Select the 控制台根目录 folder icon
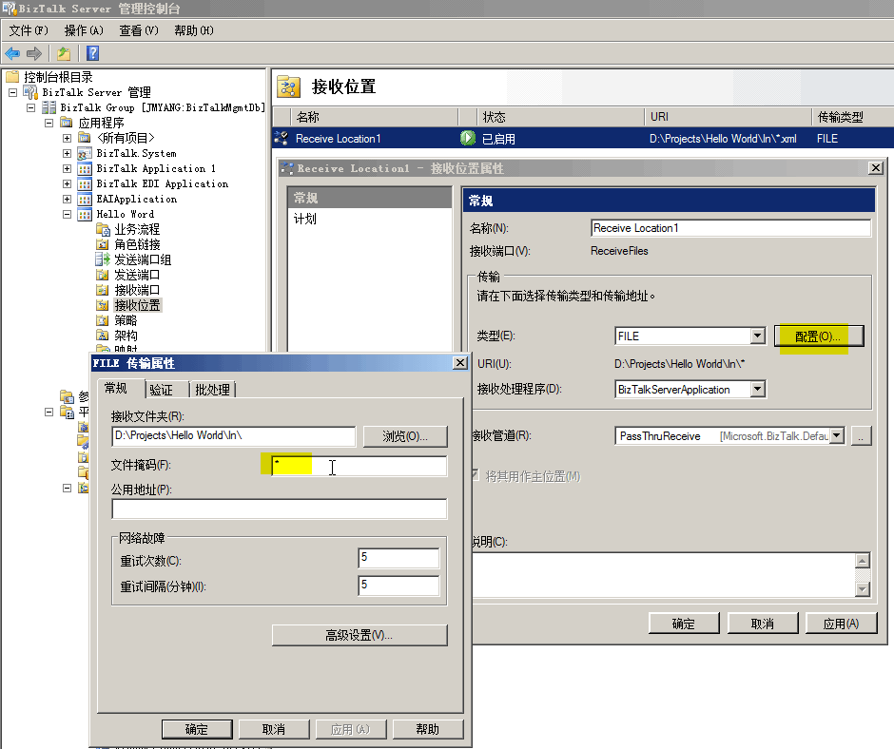Screen dimensions: 894x749 (x=12, y=76)
